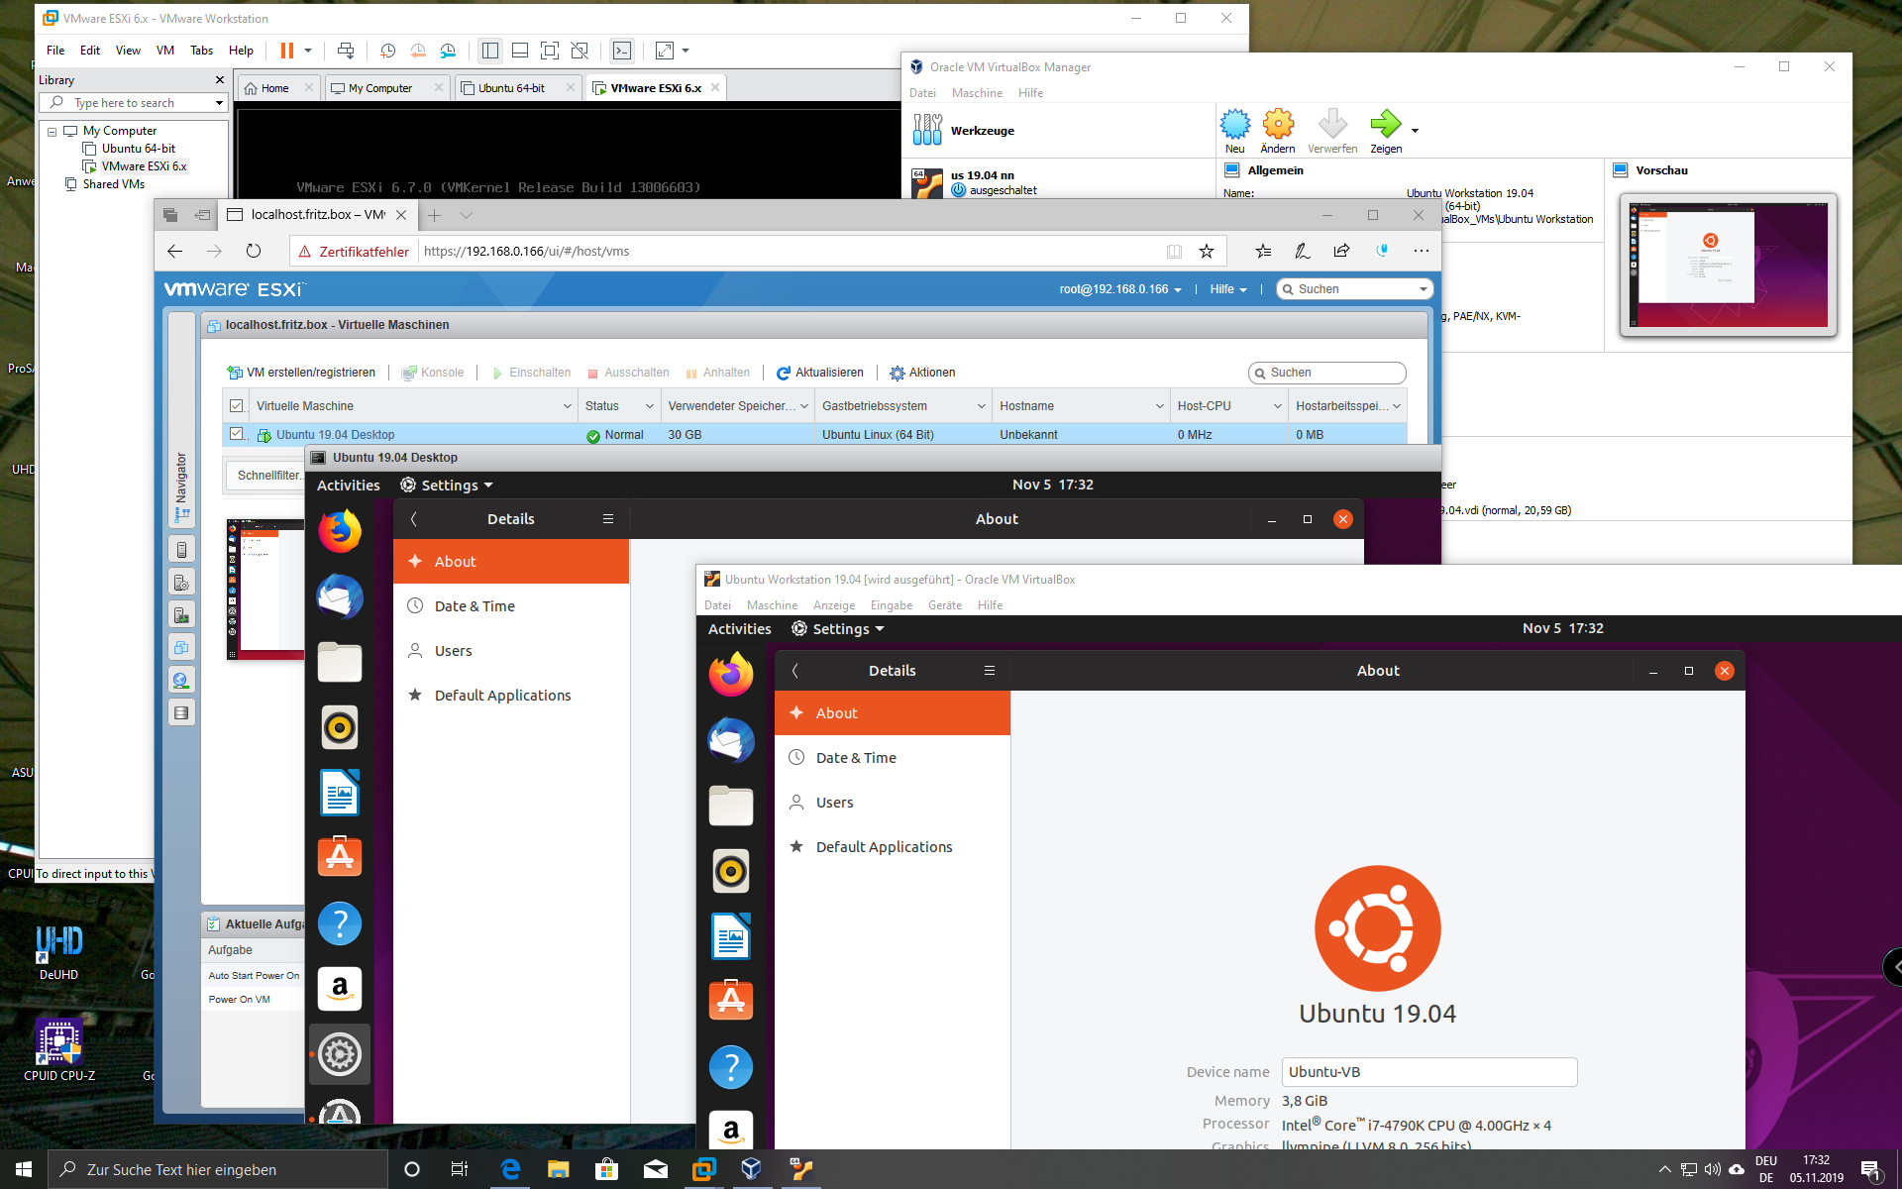This screenshot has width=1902, height=1189.
Task: Click the Rhythmbox speaker icon in the VirtualBox dock
Action: point(731,871)
